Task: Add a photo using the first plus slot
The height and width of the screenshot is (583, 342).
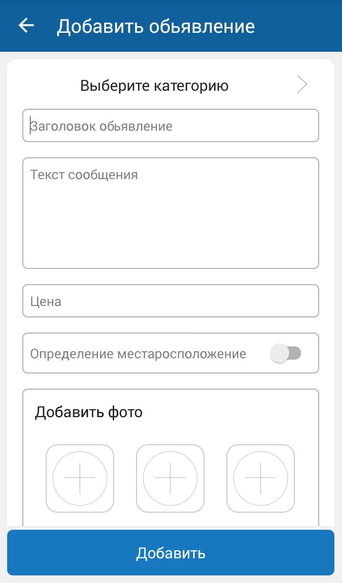Action: (80, 478)
